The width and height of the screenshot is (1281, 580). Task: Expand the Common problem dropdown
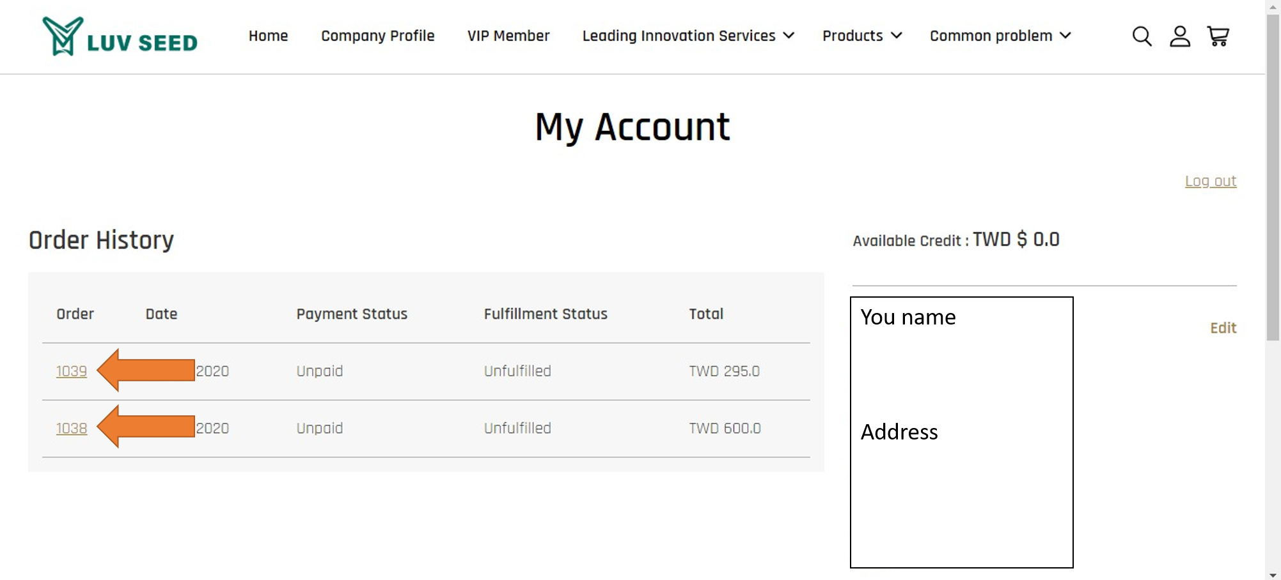tap(1000, 36)
